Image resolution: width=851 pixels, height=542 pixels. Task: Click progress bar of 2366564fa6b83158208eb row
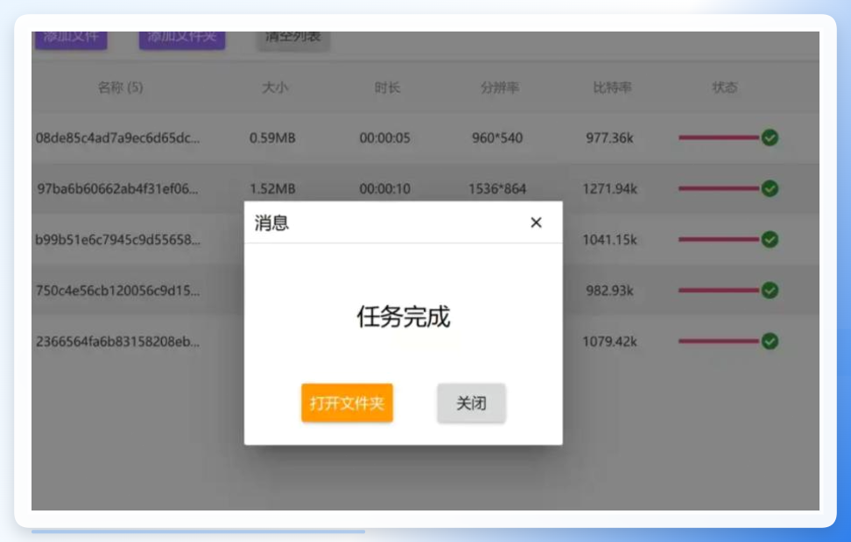(x=719, y=341)
